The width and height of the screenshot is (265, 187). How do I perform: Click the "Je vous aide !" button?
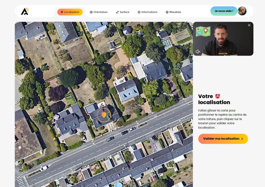point(224,11)
